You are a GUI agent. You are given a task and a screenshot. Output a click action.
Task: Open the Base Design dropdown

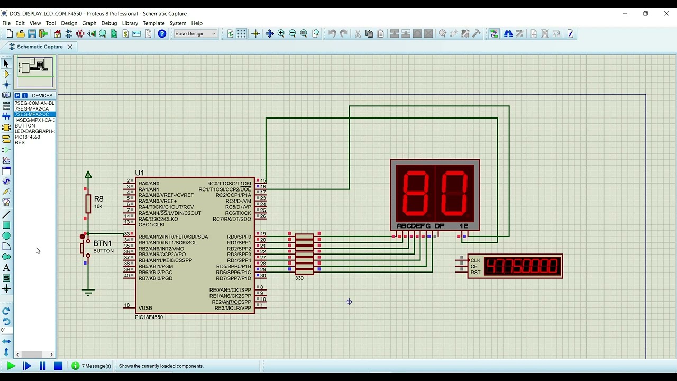(195, 34)
